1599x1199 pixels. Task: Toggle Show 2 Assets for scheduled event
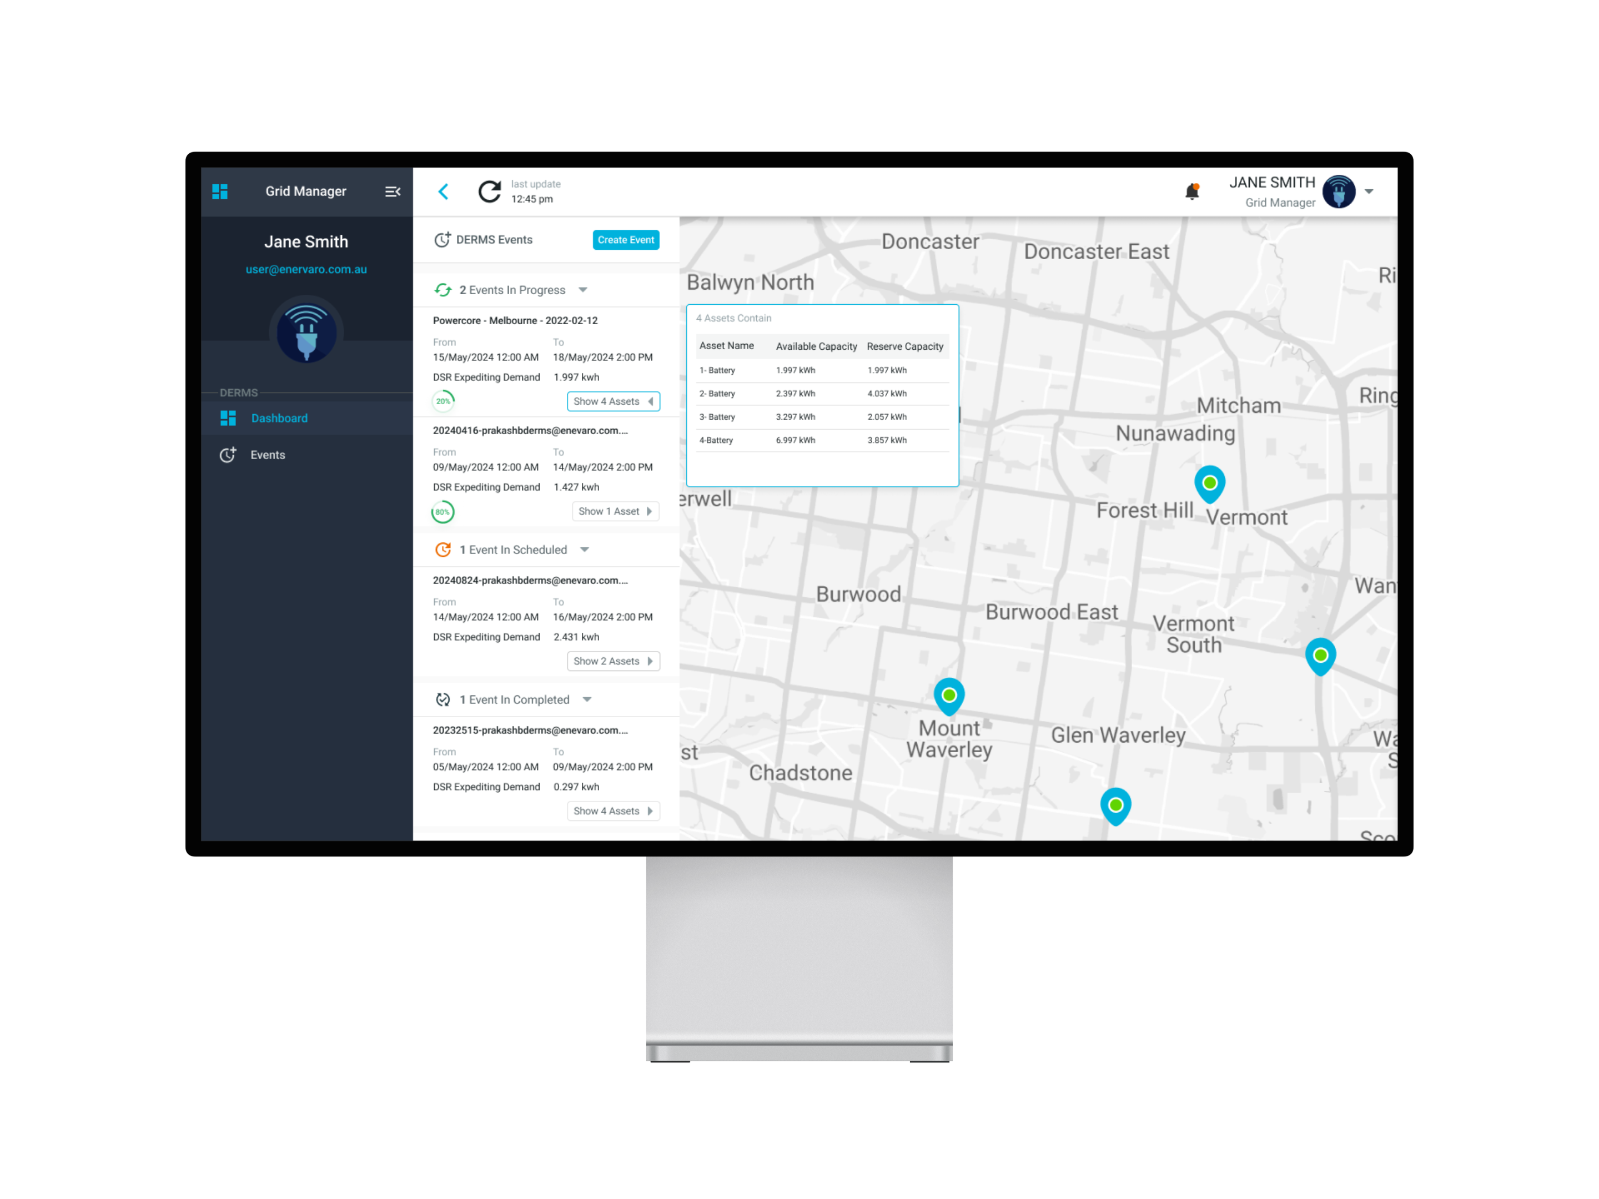point(613,661)
